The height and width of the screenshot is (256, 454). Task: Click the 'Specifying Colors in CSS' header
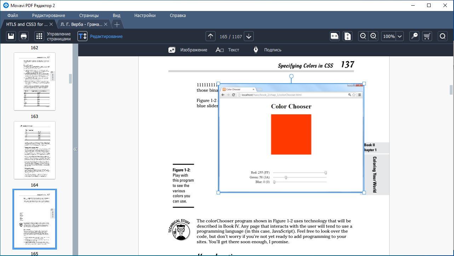305,66
